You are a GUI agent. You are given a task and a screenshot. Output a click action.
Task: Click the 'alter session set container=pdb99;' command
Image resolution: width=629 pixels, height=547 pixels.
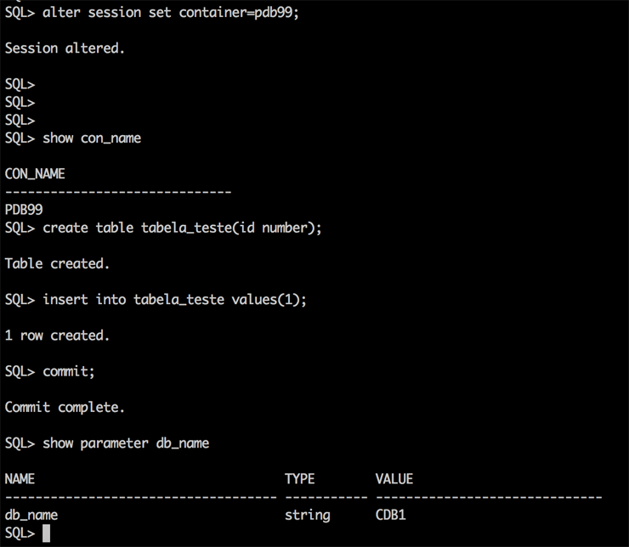[x=171, y=13]
